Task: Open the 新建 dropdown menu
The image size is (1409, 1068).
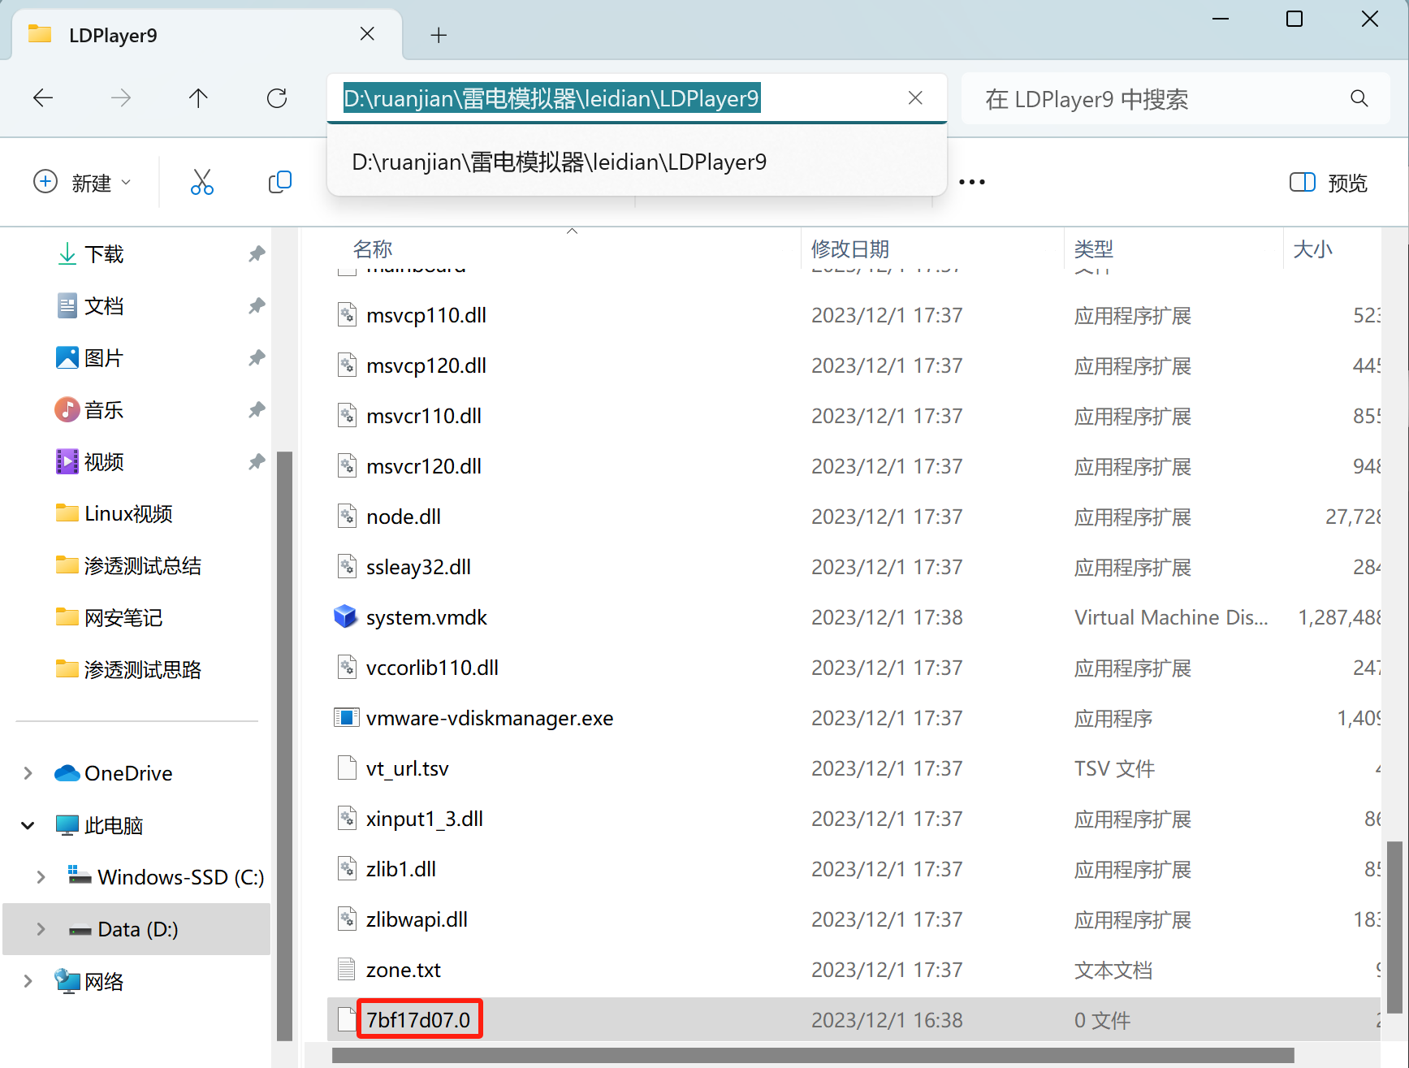Action: (x=82, y=182)
